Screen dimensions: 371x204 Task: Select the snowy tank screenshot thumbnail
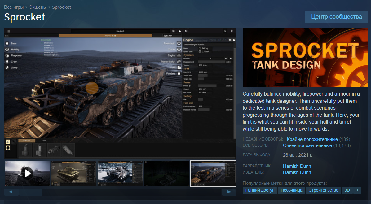click(x=120, y=173)
